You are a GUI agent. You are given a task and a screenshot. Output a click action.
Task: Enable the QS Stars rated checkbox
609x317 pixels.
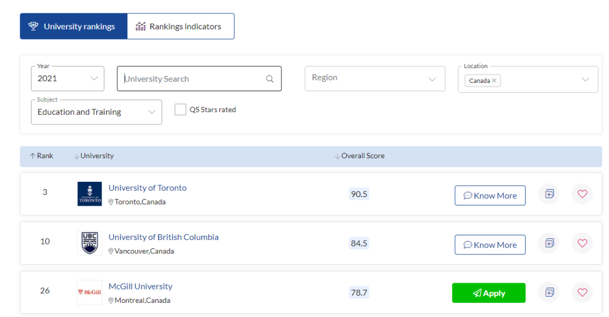click(x=180, y=110)
